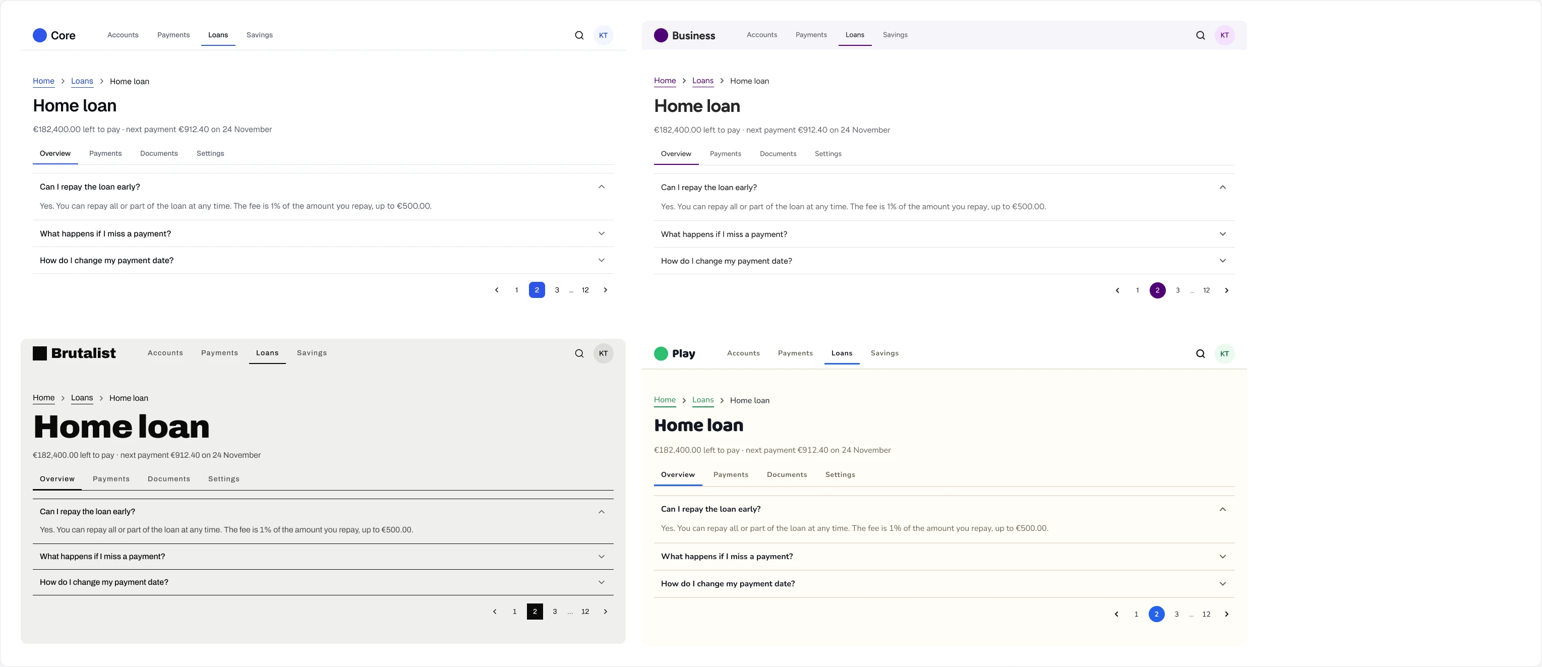This screenshot has width=1542, height=667.
Task: Switch to Settings tab in Business panel
Action: click(828, 154)
